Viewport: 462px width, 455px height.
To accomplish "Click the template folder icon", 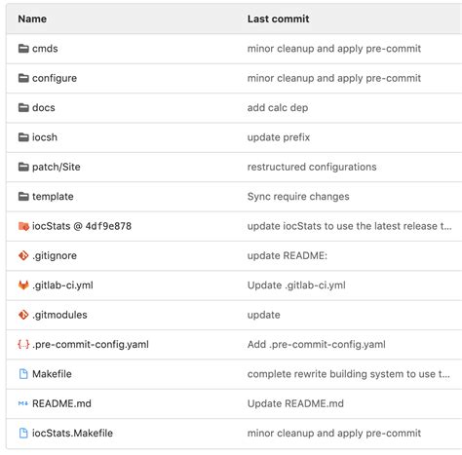I will pyautogui.click(x=23, y=197).
